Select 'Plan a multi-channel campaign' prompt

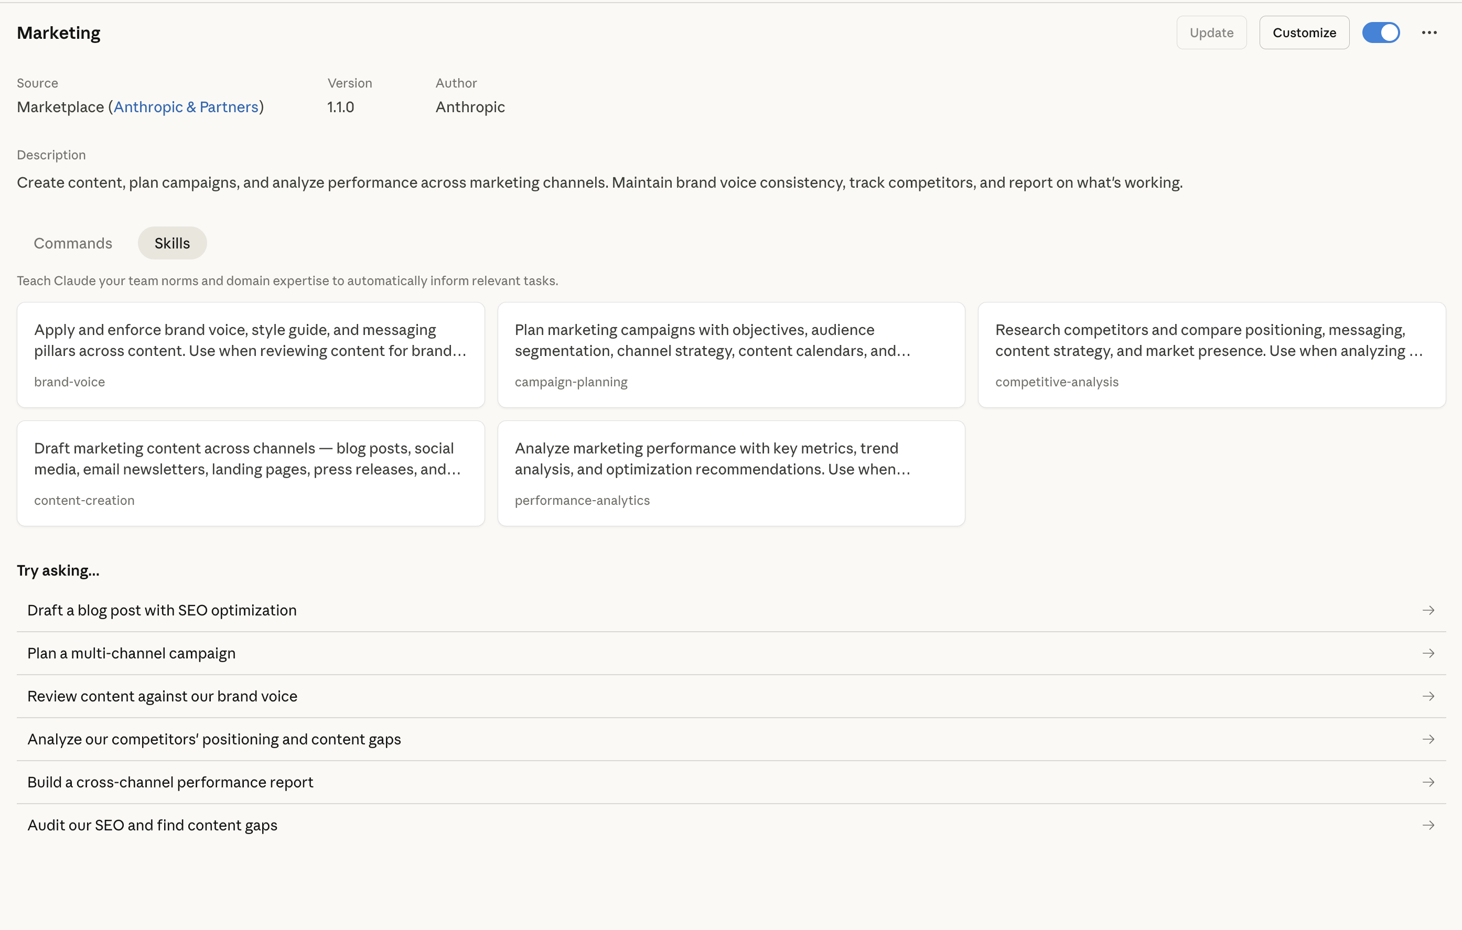tap(731, 653)
